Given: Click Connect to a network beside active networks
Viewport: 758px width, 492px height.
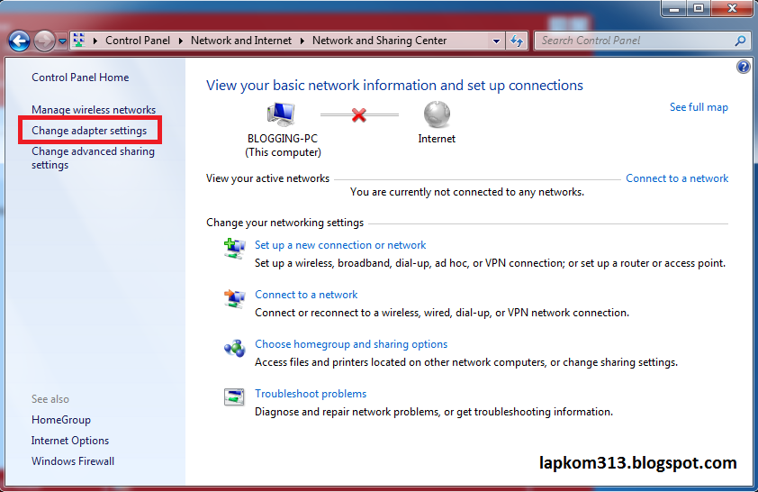Looking at the screenshot, I should pos(677,178).
